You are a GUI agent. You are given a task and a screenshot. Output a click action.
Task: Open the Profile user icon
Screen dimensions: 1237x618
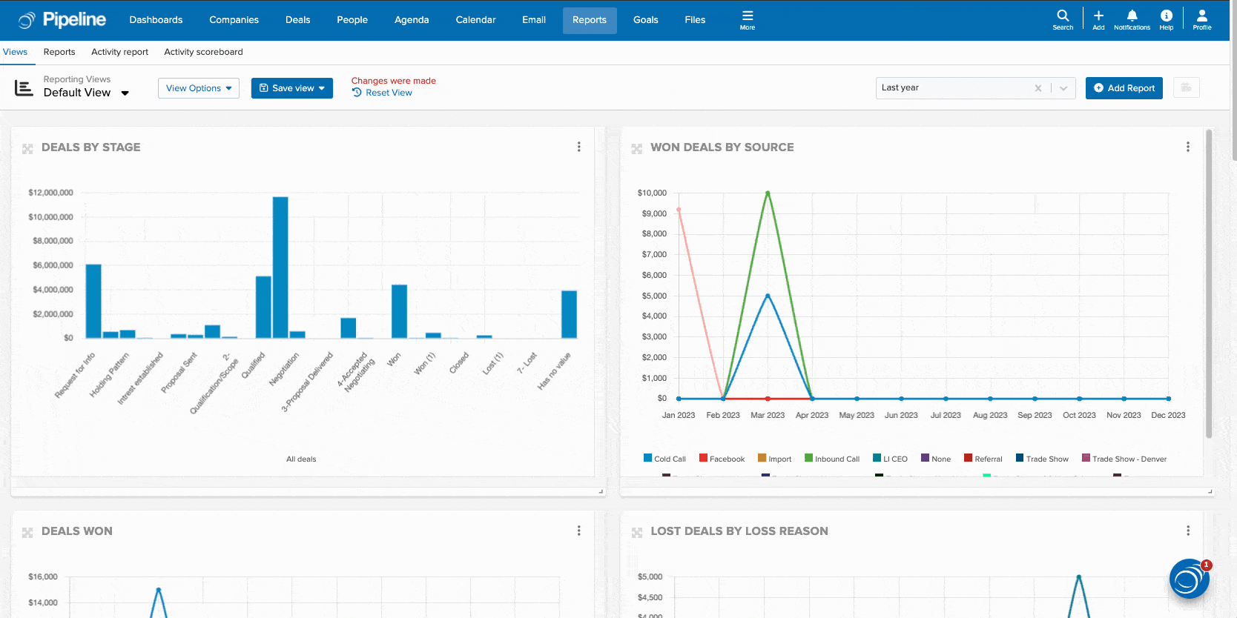[x=1202, y=19]
